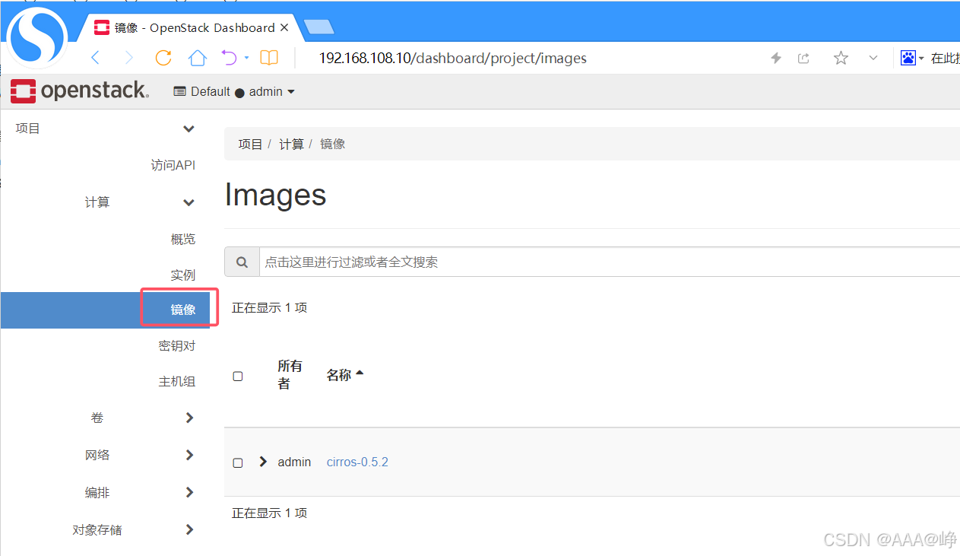The height and width of the screenshot is (556, 960).
Task: Click the search magnifier icon
Action: tap(242, 262)
